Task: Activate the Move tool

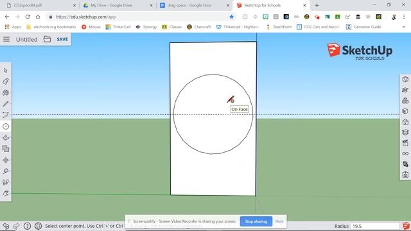Action: click(6, 160)
